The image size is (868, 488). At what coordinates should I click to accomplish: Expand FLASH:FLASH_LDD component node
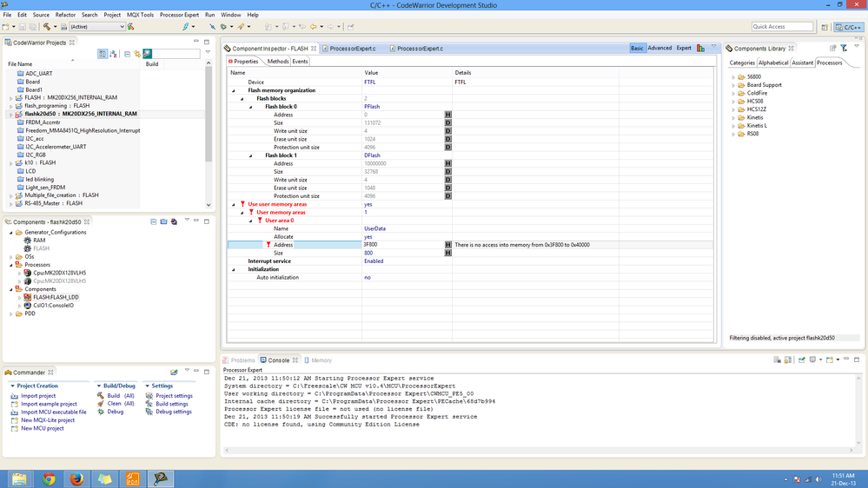[20, 297]
